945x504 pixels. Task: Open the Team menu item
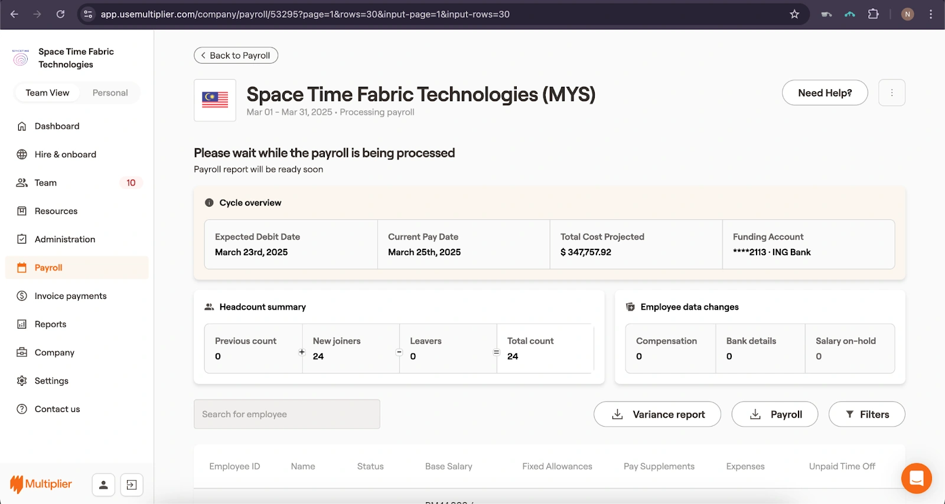click(x=77, y=183)
